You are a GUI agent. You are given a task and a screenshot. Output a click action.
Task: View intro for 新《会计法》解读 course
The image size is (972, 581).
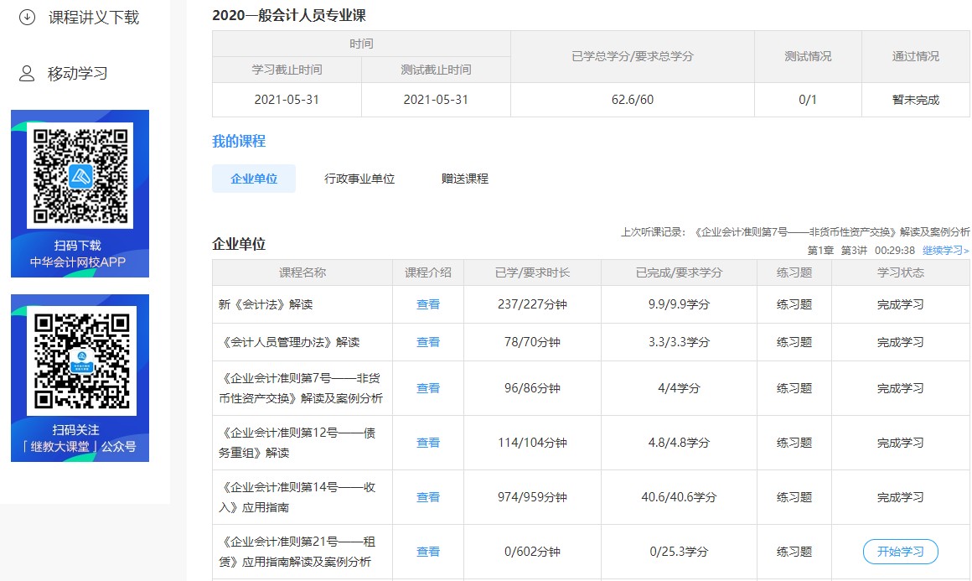[428, 304]
